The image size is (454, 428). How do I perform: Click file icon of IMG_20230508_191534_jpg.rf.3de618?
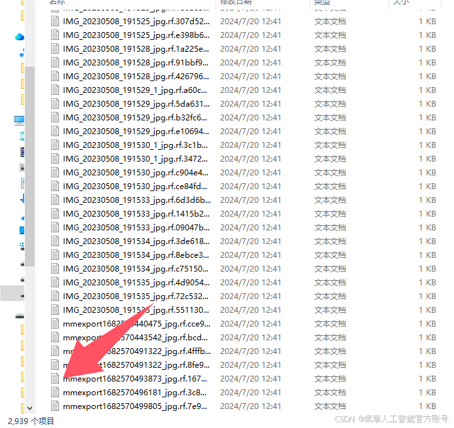click(x=55, y=241)
